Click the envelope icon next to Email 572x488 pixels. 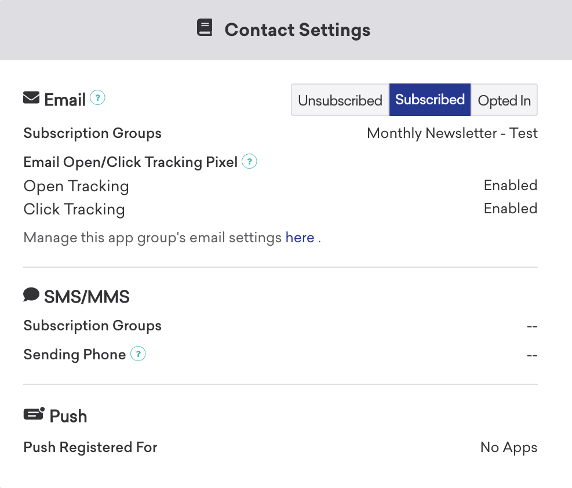pos(31,98)
